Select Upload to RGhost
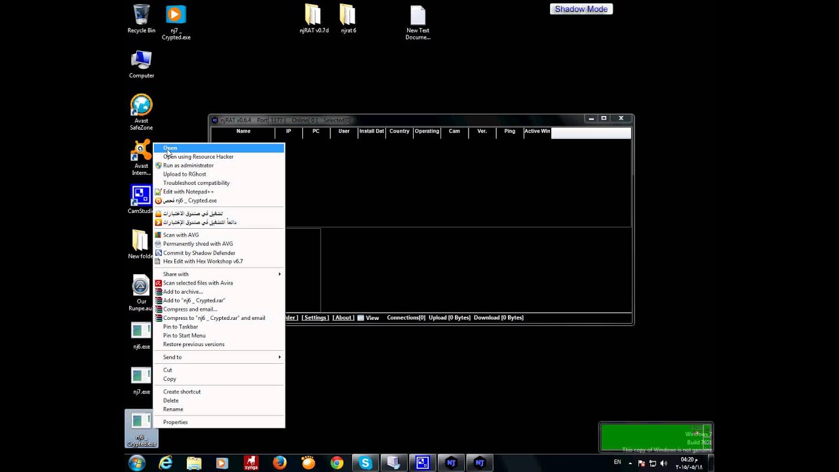The image size is (839, 472). click(219, 174)
